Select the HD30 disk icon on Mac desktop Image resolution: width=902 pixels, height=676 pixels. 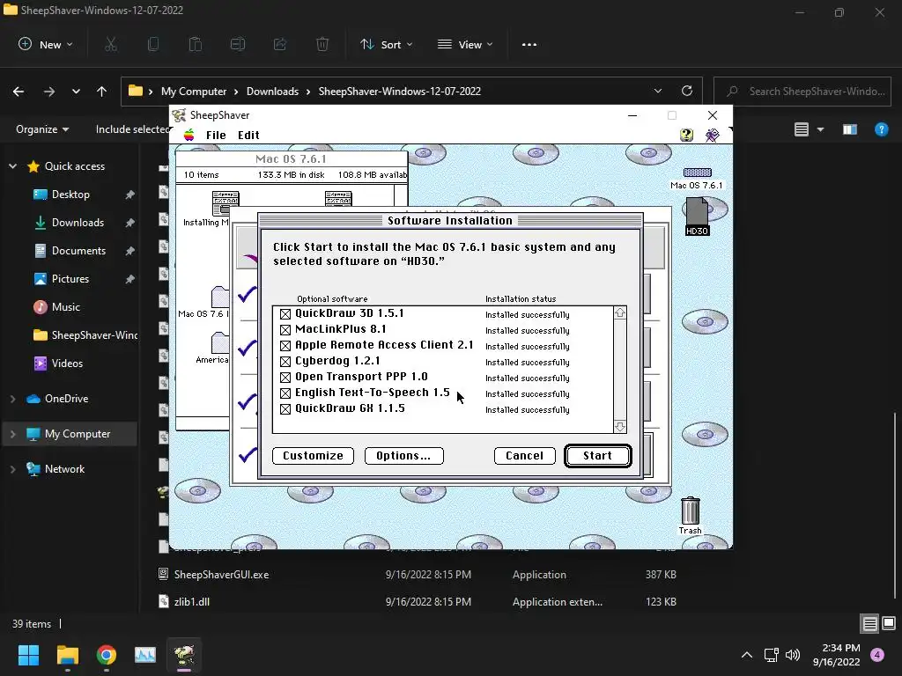pyautogui.click(x=697, y=217)
